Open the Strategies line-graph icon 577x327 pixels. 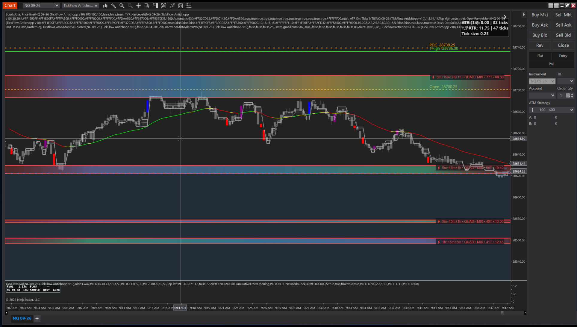(172, 6)
